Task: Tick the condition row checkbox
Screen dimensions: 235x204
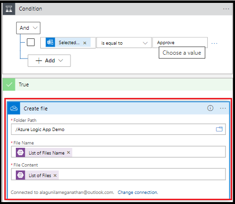Action: 31,42
